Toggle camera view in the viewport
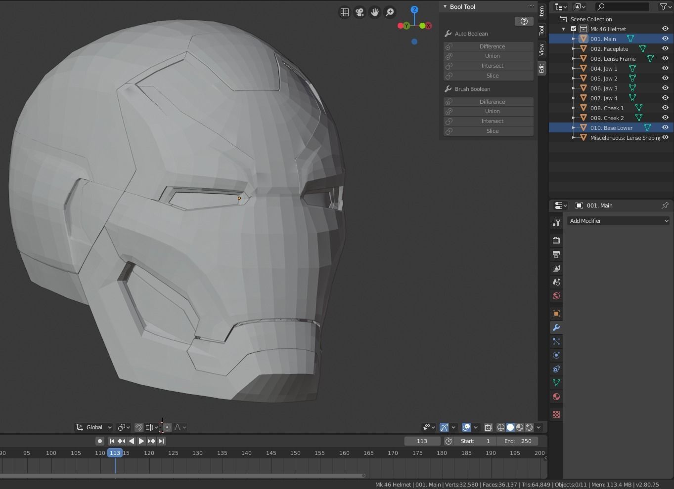 (x=359, y=12)
